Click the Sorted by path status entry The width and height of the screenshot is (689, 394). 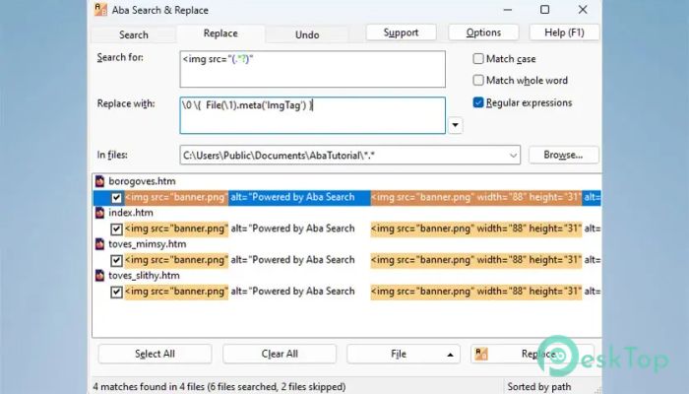pos(539,386)
